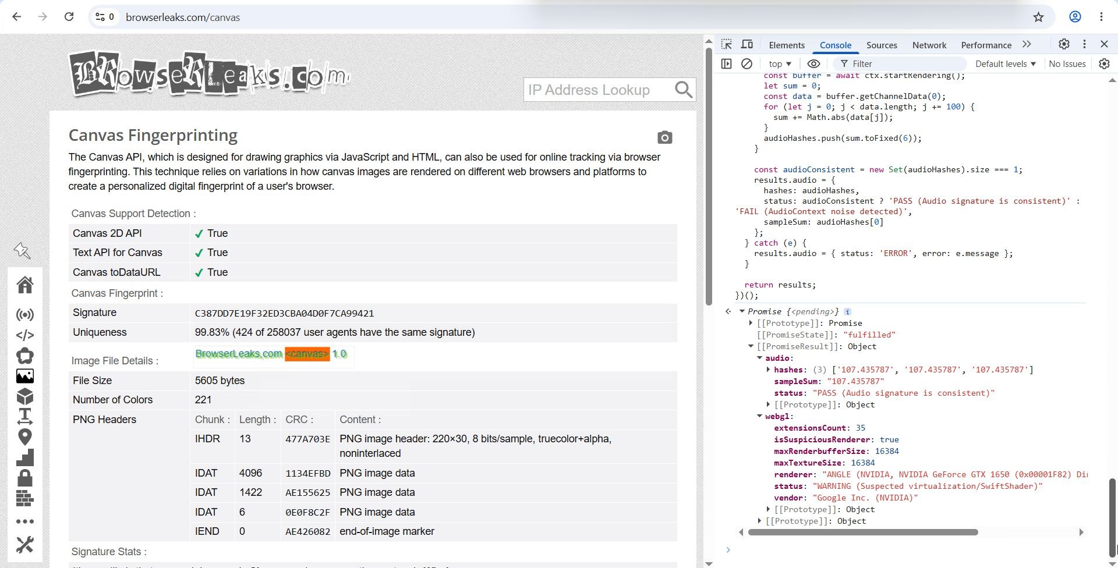The height and width of the screenshot is (568, 1118).
Task: Open console settings gear near No Issues
Action: [1104, 63]
